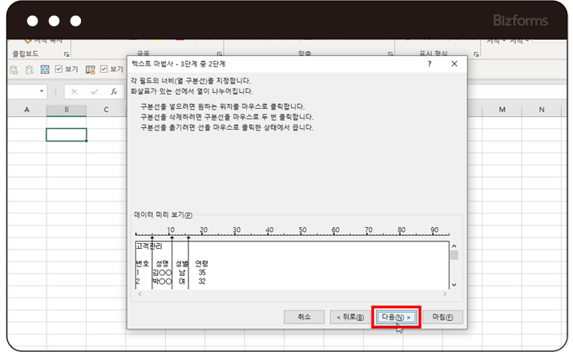Click the preview vertical scrollbar thumb

[x=454, y=255]
